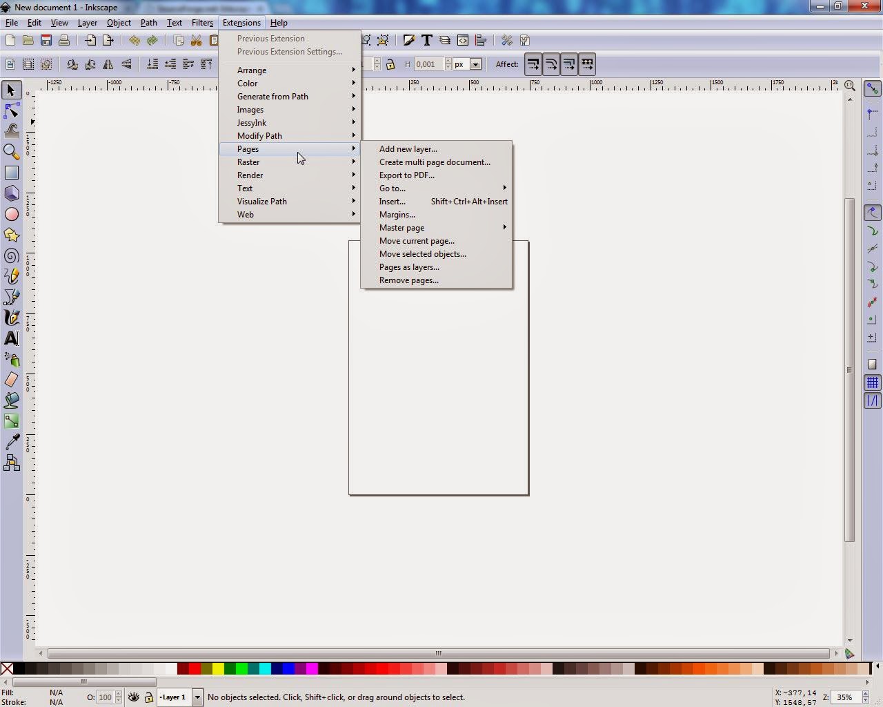
Task: Open Fill and Stroke dialog icon
Action: pyautogui.click(x=409, y=41)
